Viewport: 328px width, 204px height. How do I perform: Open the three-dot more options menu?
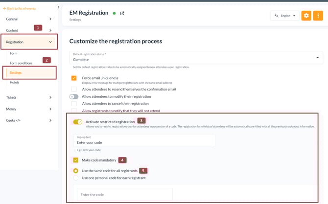pos(318,16)
